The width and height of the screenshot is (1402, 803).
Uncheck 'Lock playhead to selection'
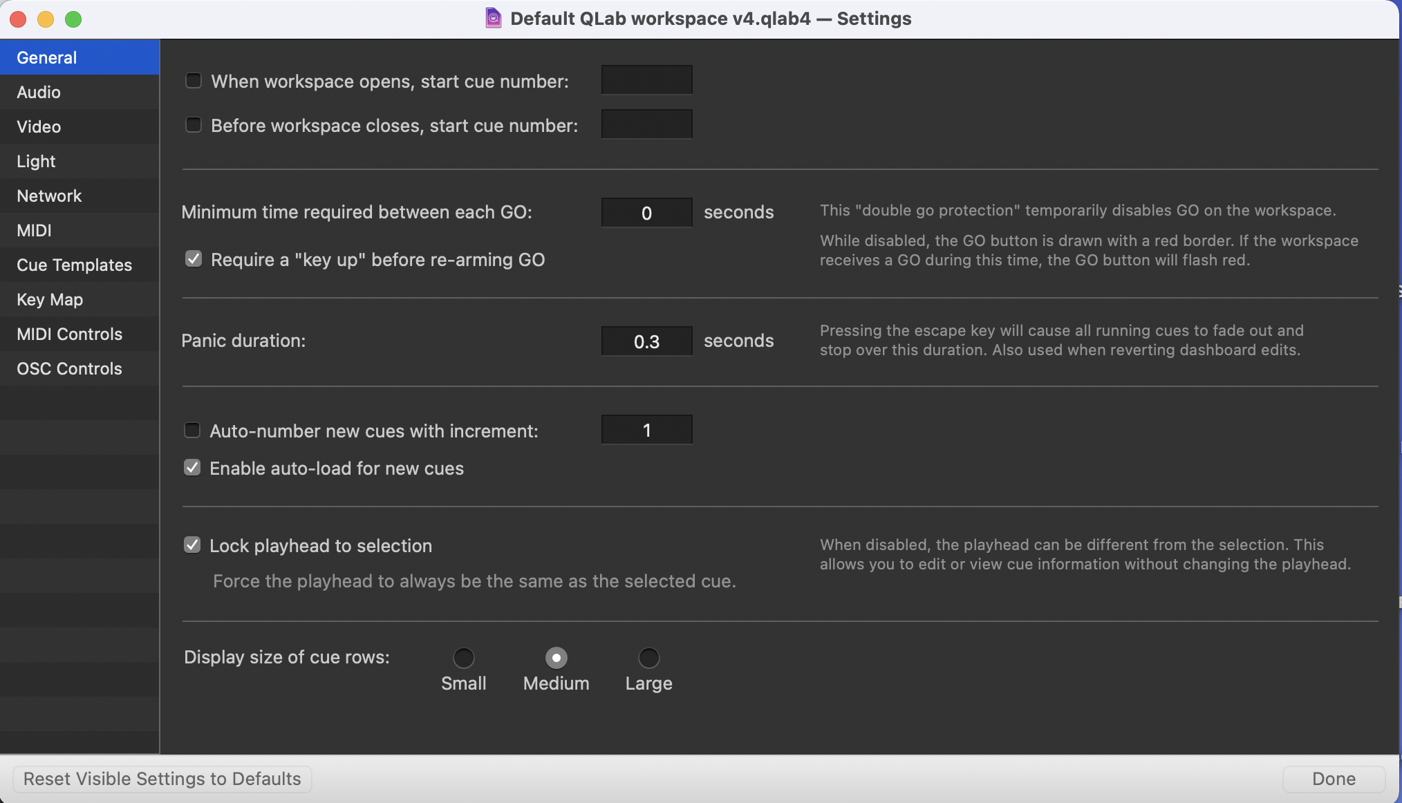pyautogui.click(x=192, y=545)
